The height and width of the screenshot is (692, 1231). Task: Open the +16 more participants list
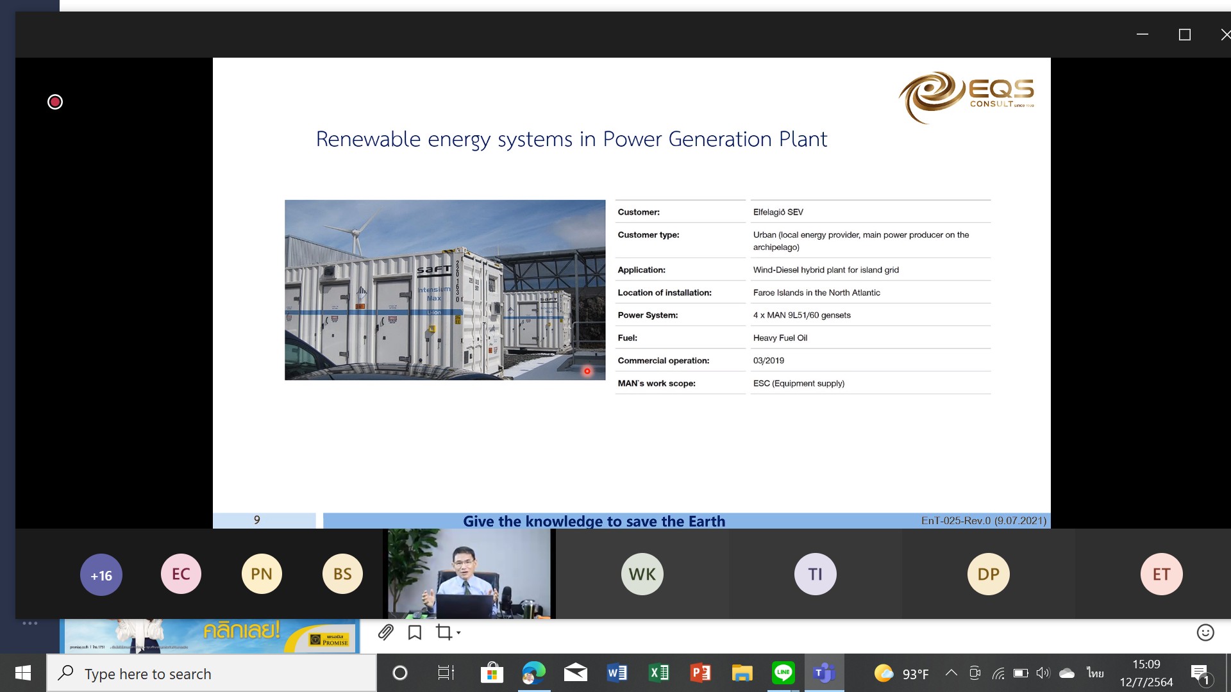pos(101,575)
